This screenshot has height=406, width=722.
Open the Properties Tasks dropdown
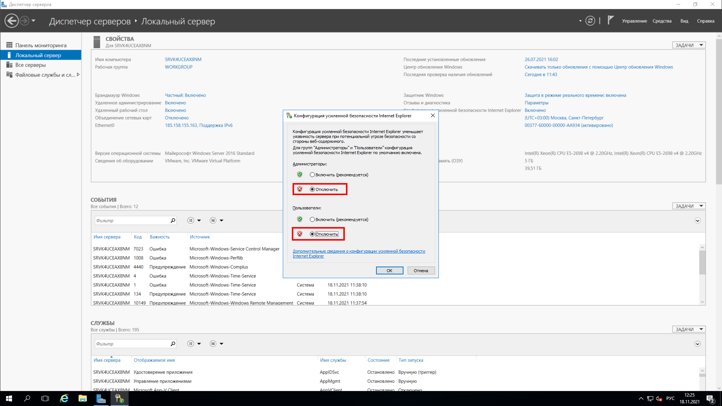pos(689,45)
